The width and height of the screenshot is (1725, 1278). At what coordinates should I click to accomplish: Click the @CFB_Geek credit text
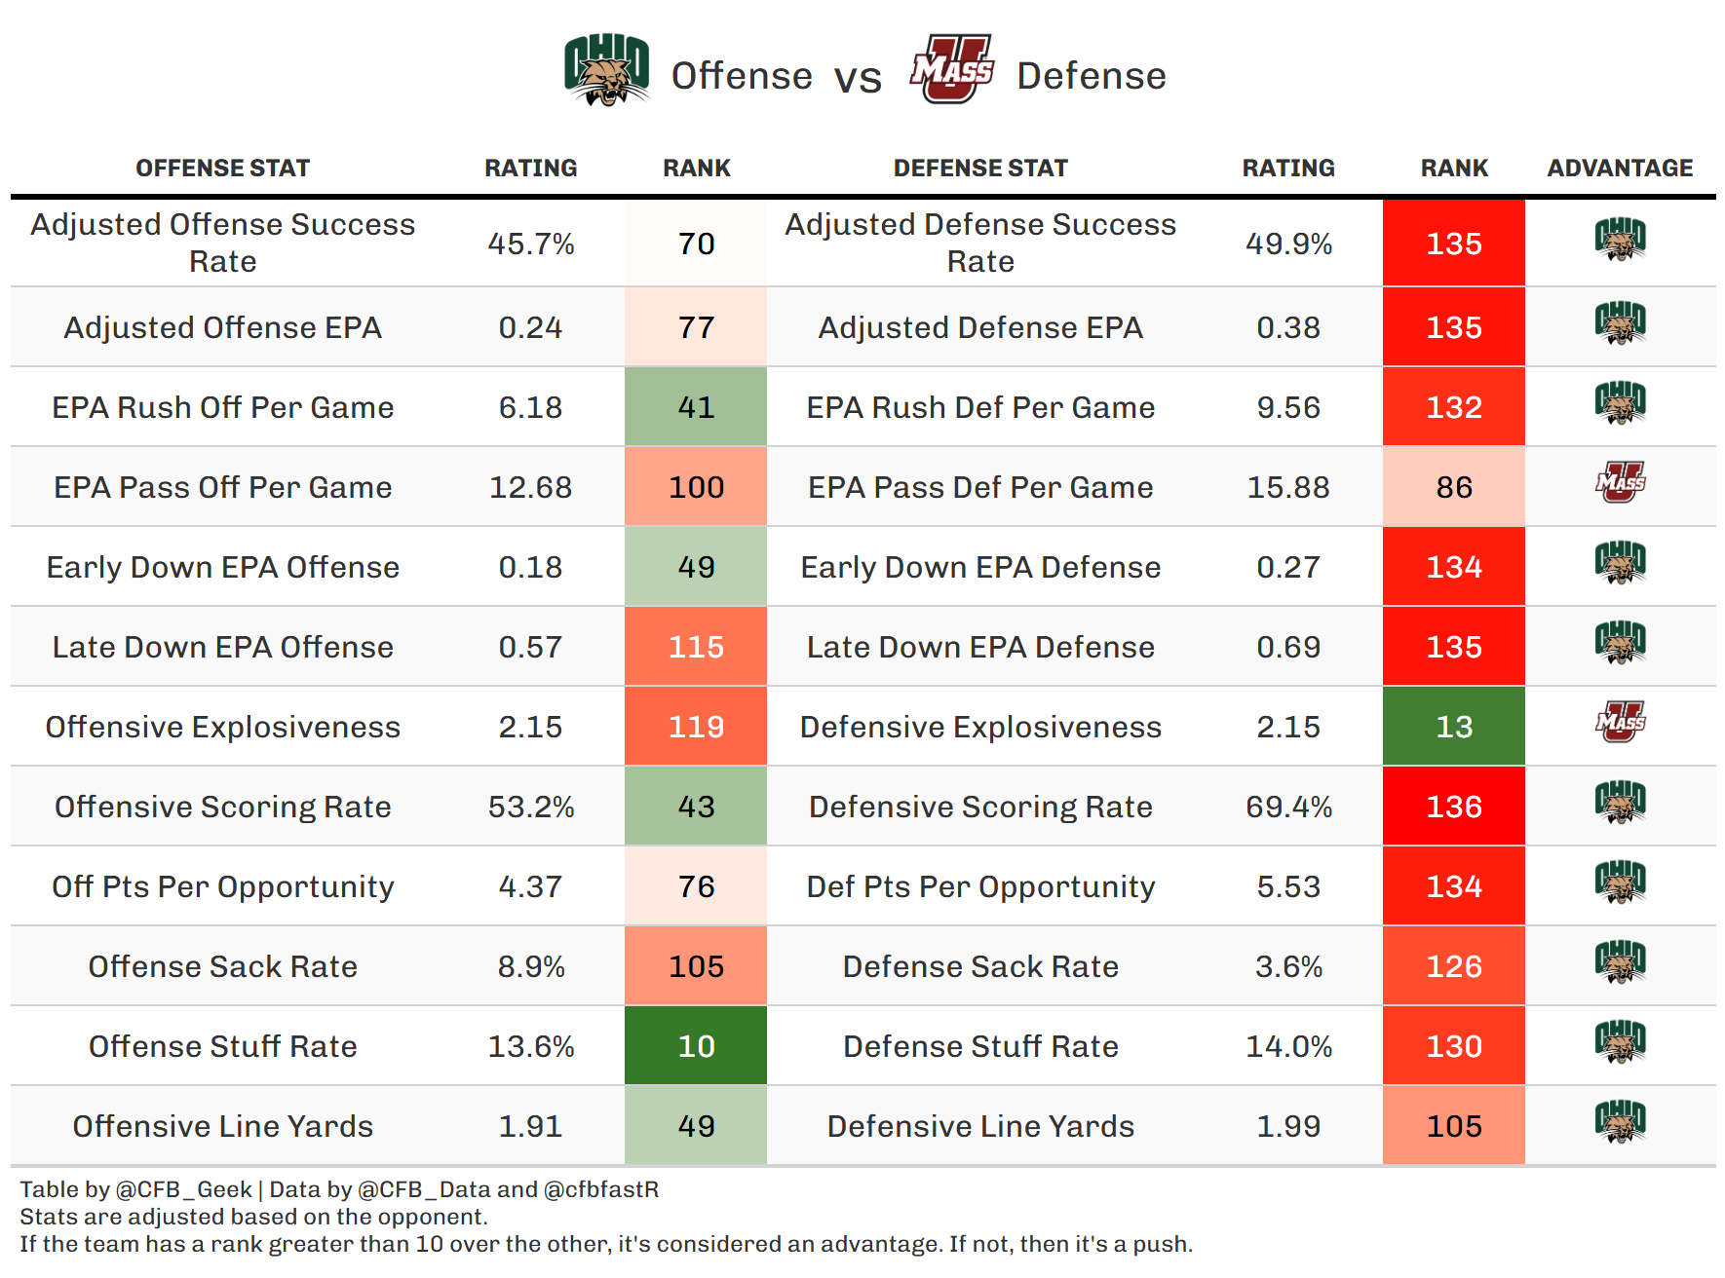click(184, 1189)
